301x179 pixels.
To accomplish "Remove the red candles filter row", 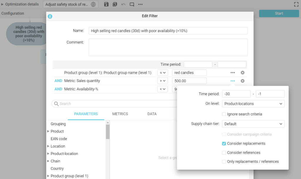I will click(243, 73).
